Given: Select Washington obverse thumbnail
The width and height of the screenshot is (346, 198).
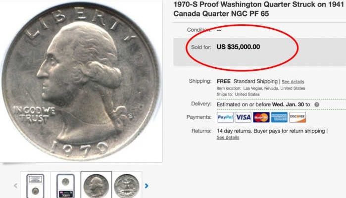Looking at the screenshot, I should 96,186.
